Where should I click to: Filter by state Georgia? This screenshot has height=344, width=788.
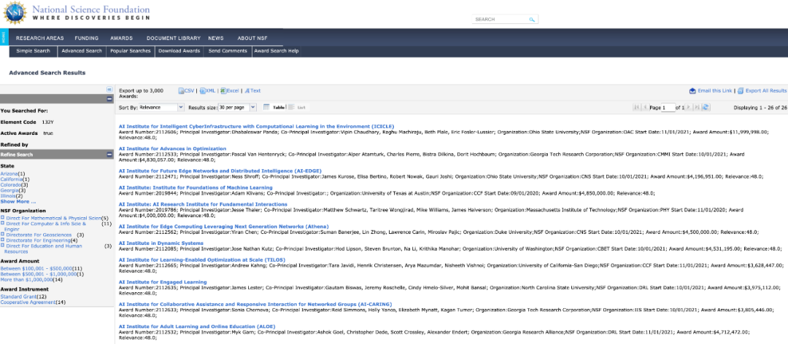click(x=9, y=190)
